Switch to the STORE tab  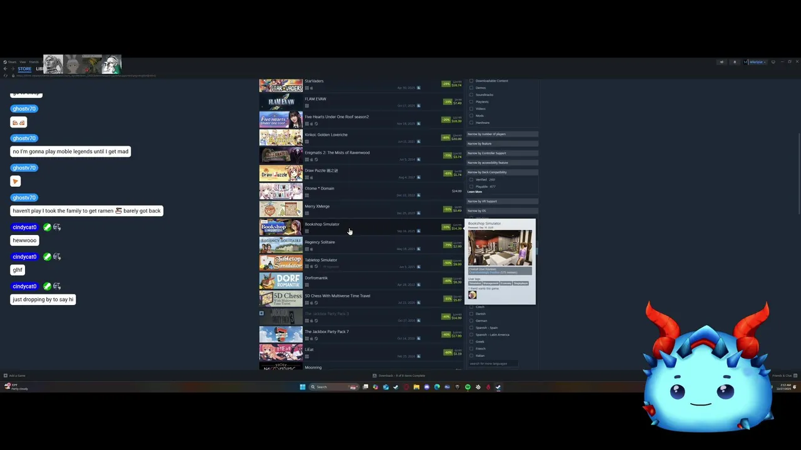point(24,69)
